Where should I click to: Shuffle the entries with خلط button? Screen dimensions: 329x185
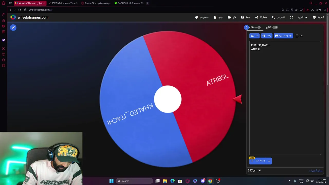click(x=254, y=36)
